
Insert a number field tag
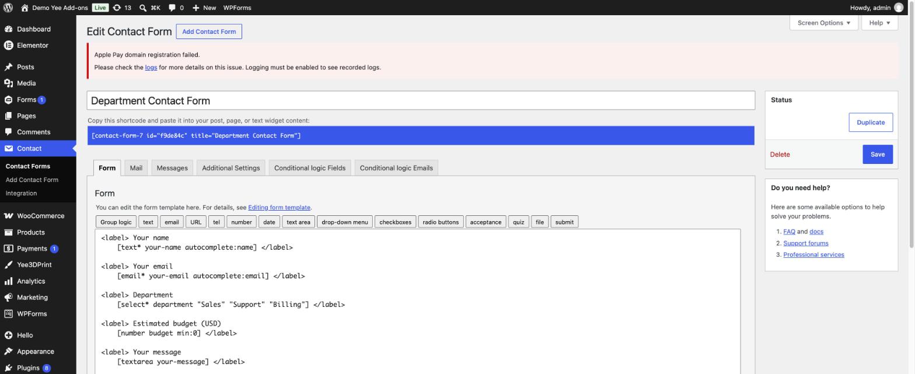point(242,222)
